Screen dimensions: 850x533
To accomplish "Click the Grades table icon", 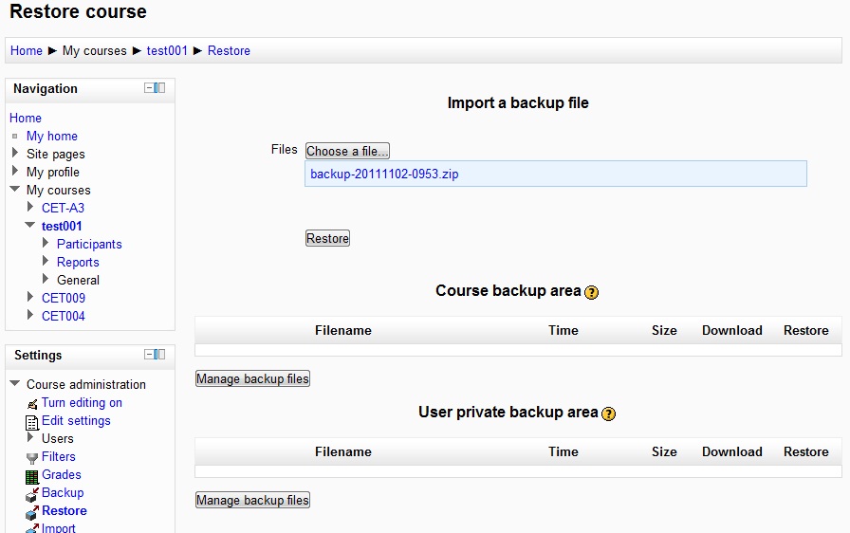I will pos(32,477).
